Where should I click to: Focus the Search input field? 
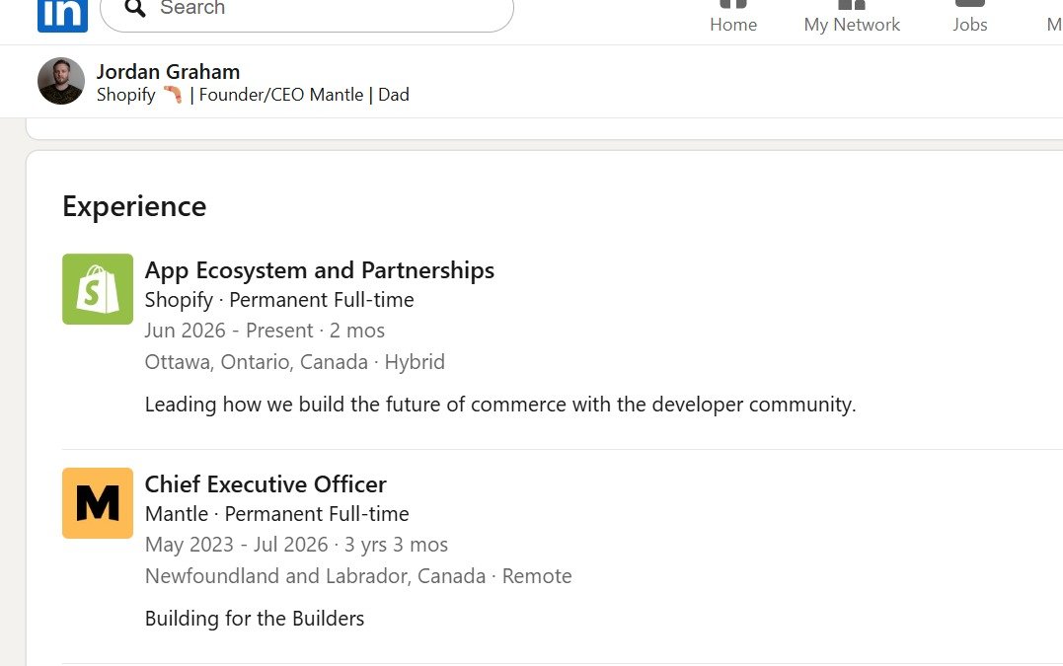point(307,12)
